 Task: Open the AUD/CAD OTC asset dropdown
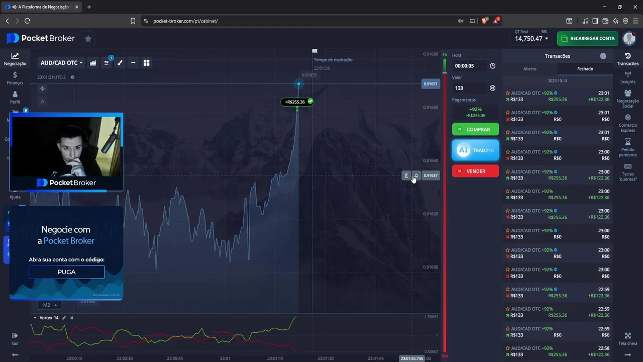[61, 63]
